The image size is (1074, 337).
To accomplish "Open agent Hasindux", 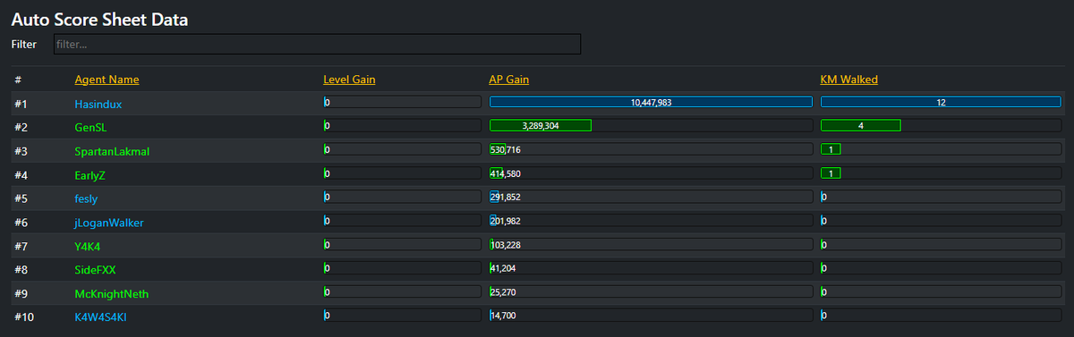I will click(98, 104).
